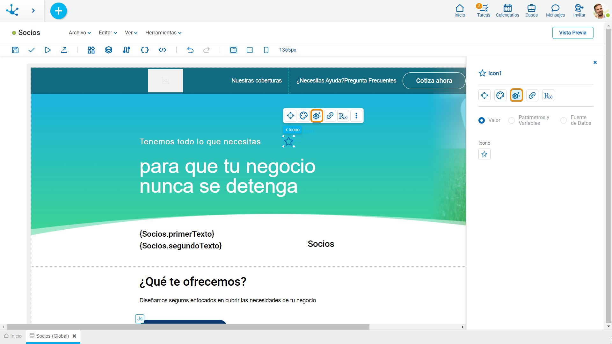Click the Cotiza ahora button on canvas
The width and height of the screenshot is (612, 344).
(x=434, y=81)
